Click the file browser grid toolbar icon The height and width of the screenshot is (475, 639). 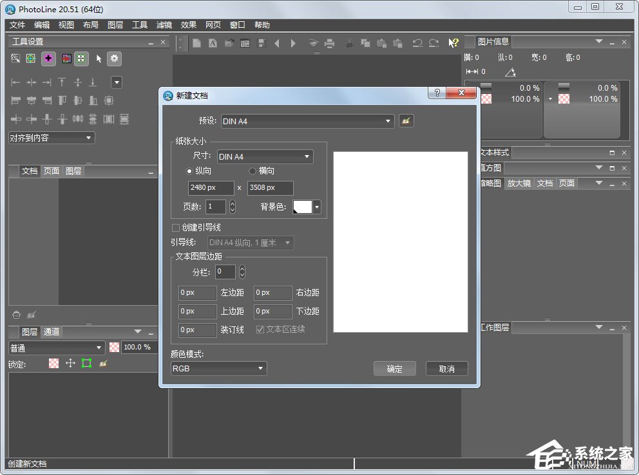pos(245,43)
